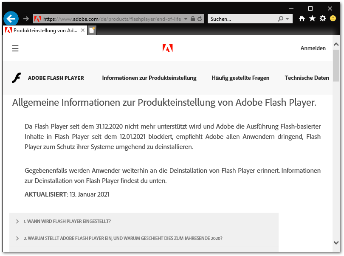The height and width of the screenshot is (256, 344).
Task: Click the red Adobe logo in page header
Action: point(168,48)
